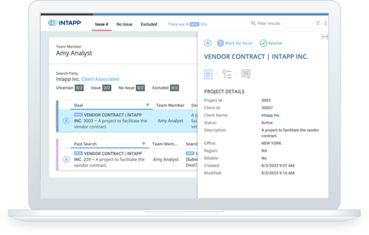369x235 pixels.
Task: Click the Status value Active
Action: [x=267, y=123]
